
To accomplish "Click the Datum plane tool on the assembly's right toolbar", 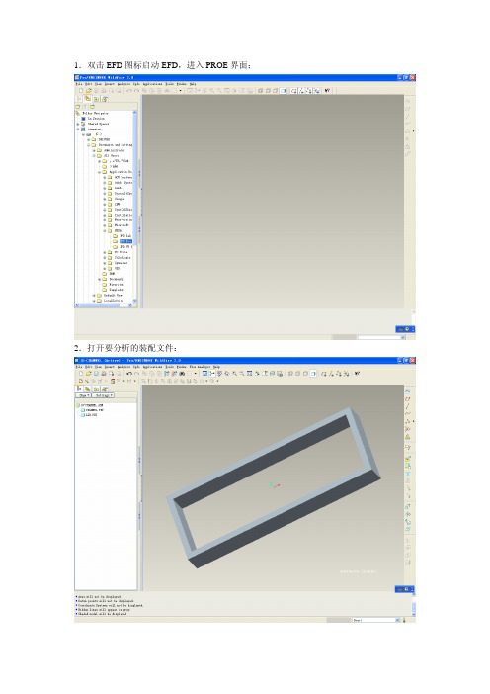I will pyautogui.click(x=408, y=399).
